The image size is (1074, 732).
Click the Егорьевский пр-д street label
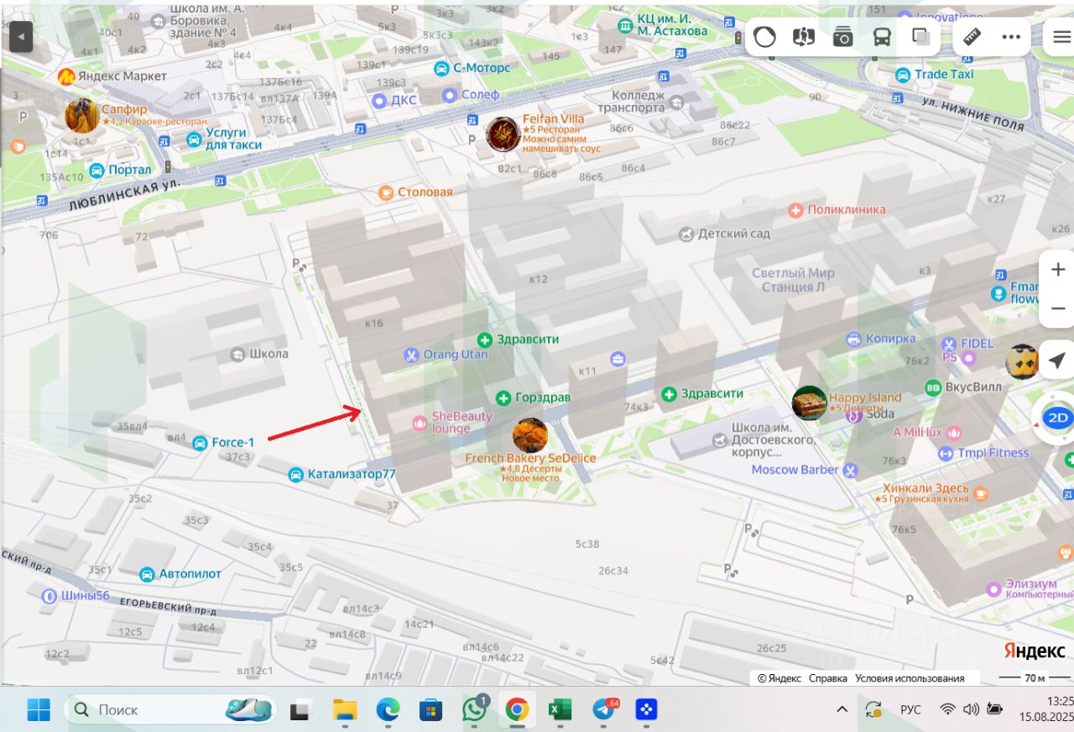tap(169, 606)
